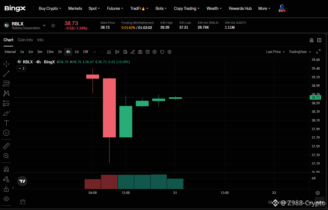This screenshot has height=210, width=328.
Task: Open chart settings hexagon icon in toolbar
Action: (x=155, y=52)
